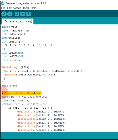Click highlighted 'val = analogRead(tempPin);' line
This screenshot has width=118, height=140.
pos(22,93)
